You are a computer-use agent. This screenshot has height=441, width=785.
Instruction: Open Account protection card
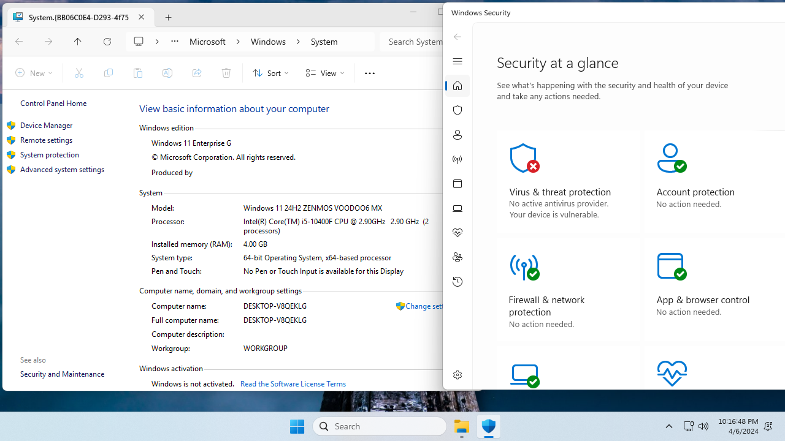(x=714, y=182)
